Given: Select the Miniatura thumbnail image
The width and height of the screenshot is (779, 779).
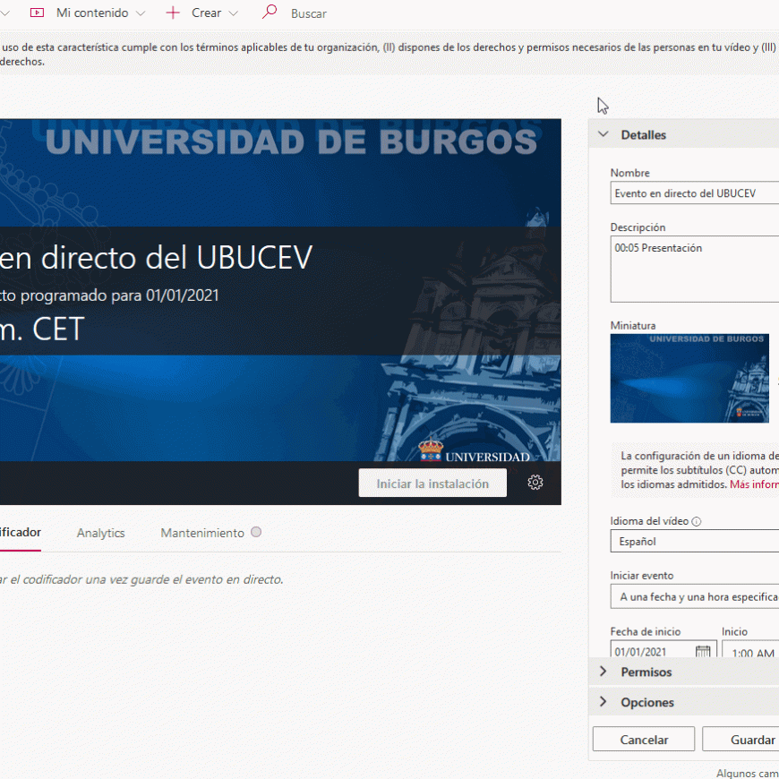Looking at the screenshot, I should click(x=689, y=379).
